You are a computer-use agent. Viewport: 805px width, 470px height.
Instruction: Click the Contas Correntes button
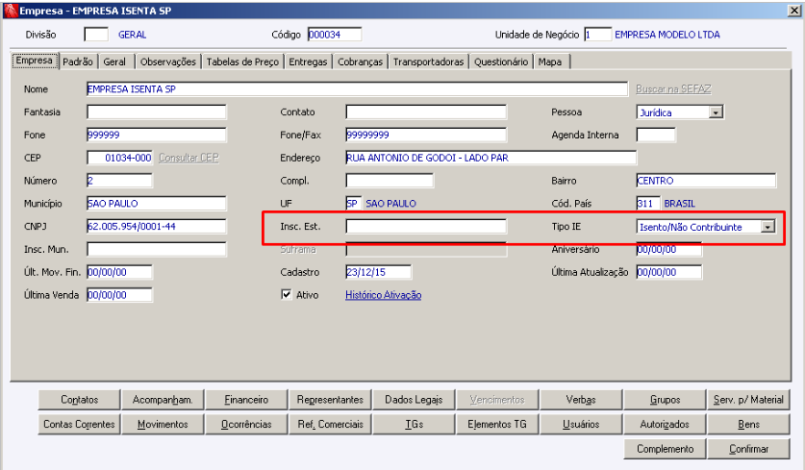click(80, 424)
